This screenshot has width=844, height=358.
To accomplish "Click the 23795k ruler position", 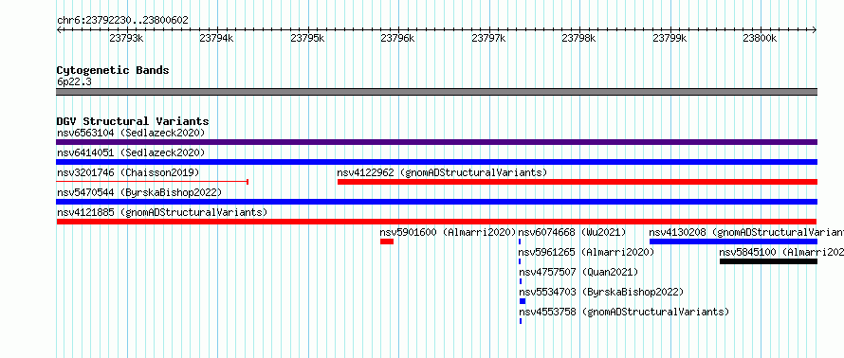I will pos(307,38).
